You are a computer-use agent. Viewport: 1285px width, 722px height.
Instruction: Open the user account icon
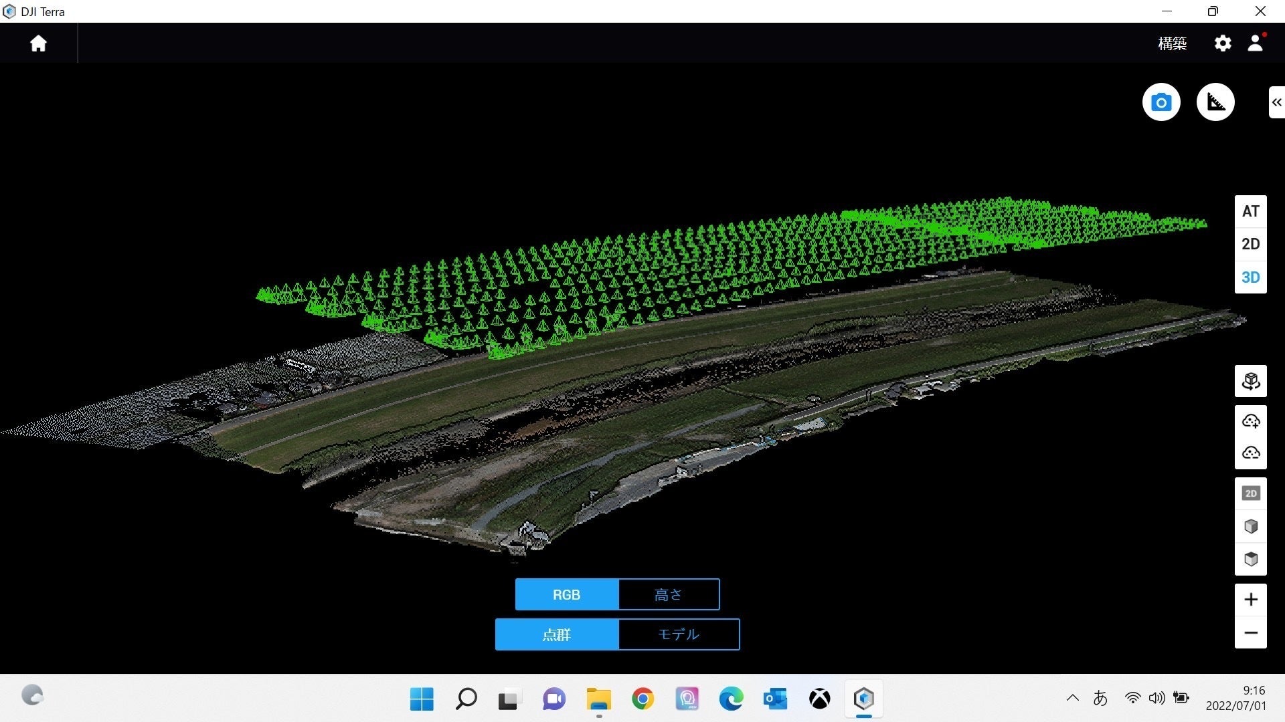coord(1256,43)
